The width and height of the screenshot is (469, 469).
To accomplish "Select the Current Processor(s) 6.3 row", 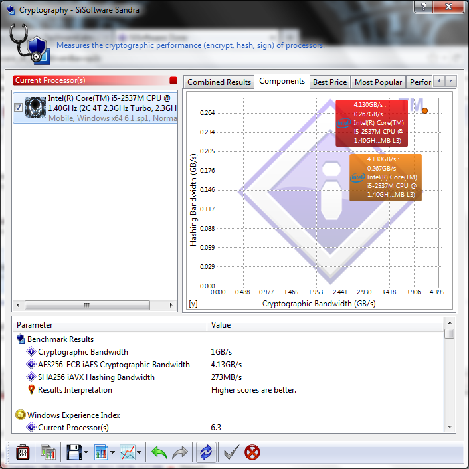I will coord(228,427).
